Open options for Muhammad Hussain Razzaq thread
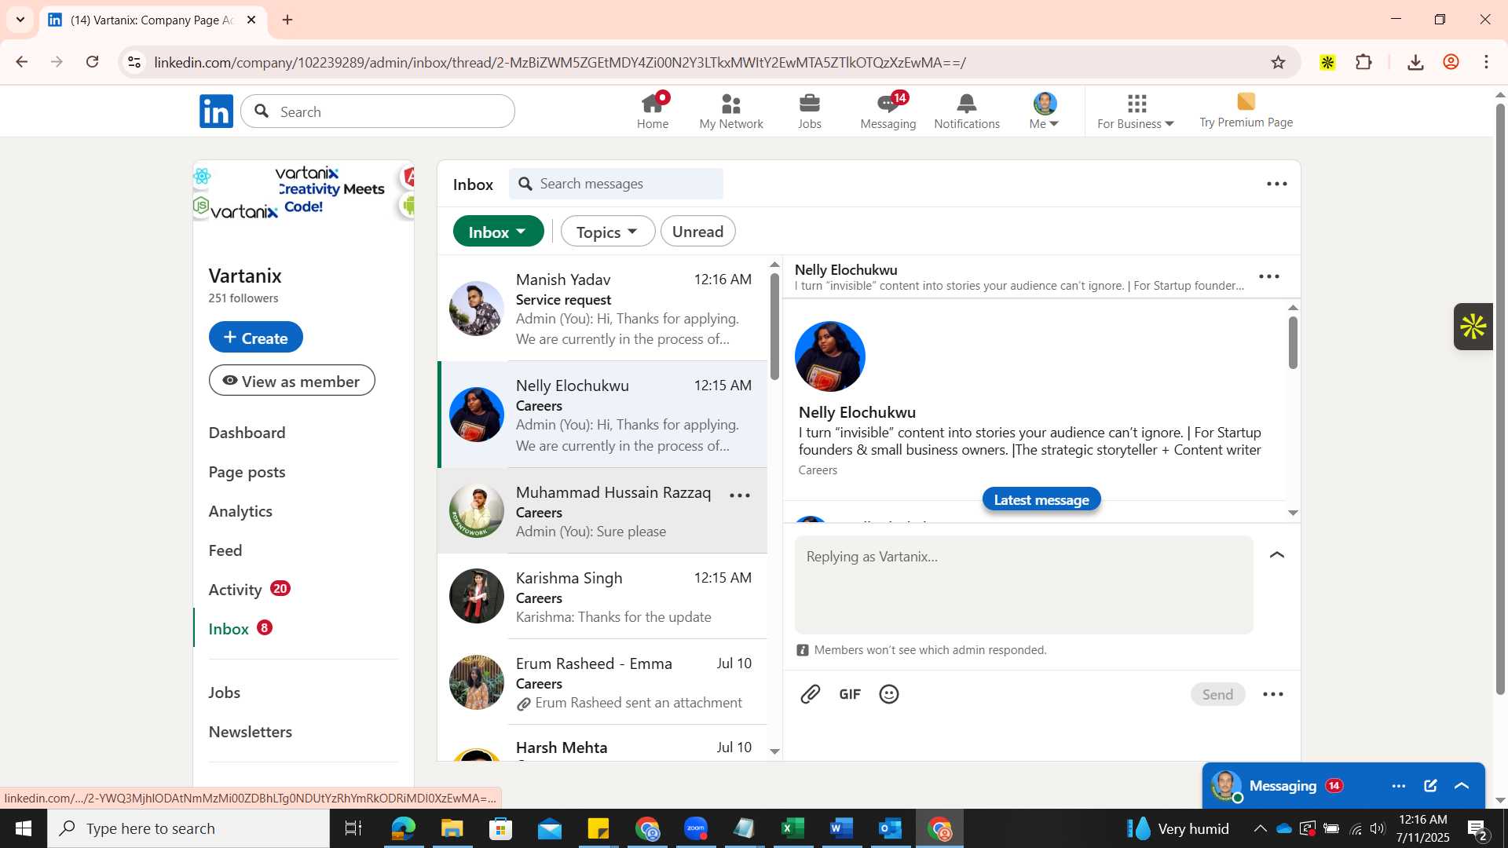This screenshot has width=1508, height=848. [740, 495]
